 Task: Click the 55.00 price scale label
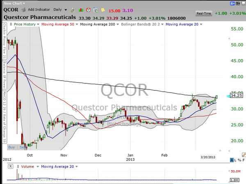point(237,29)
